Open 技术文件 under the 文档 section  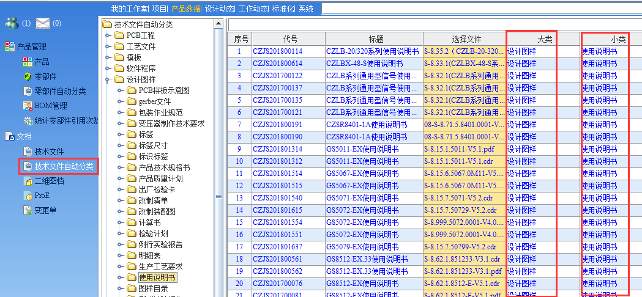point(48,152)
